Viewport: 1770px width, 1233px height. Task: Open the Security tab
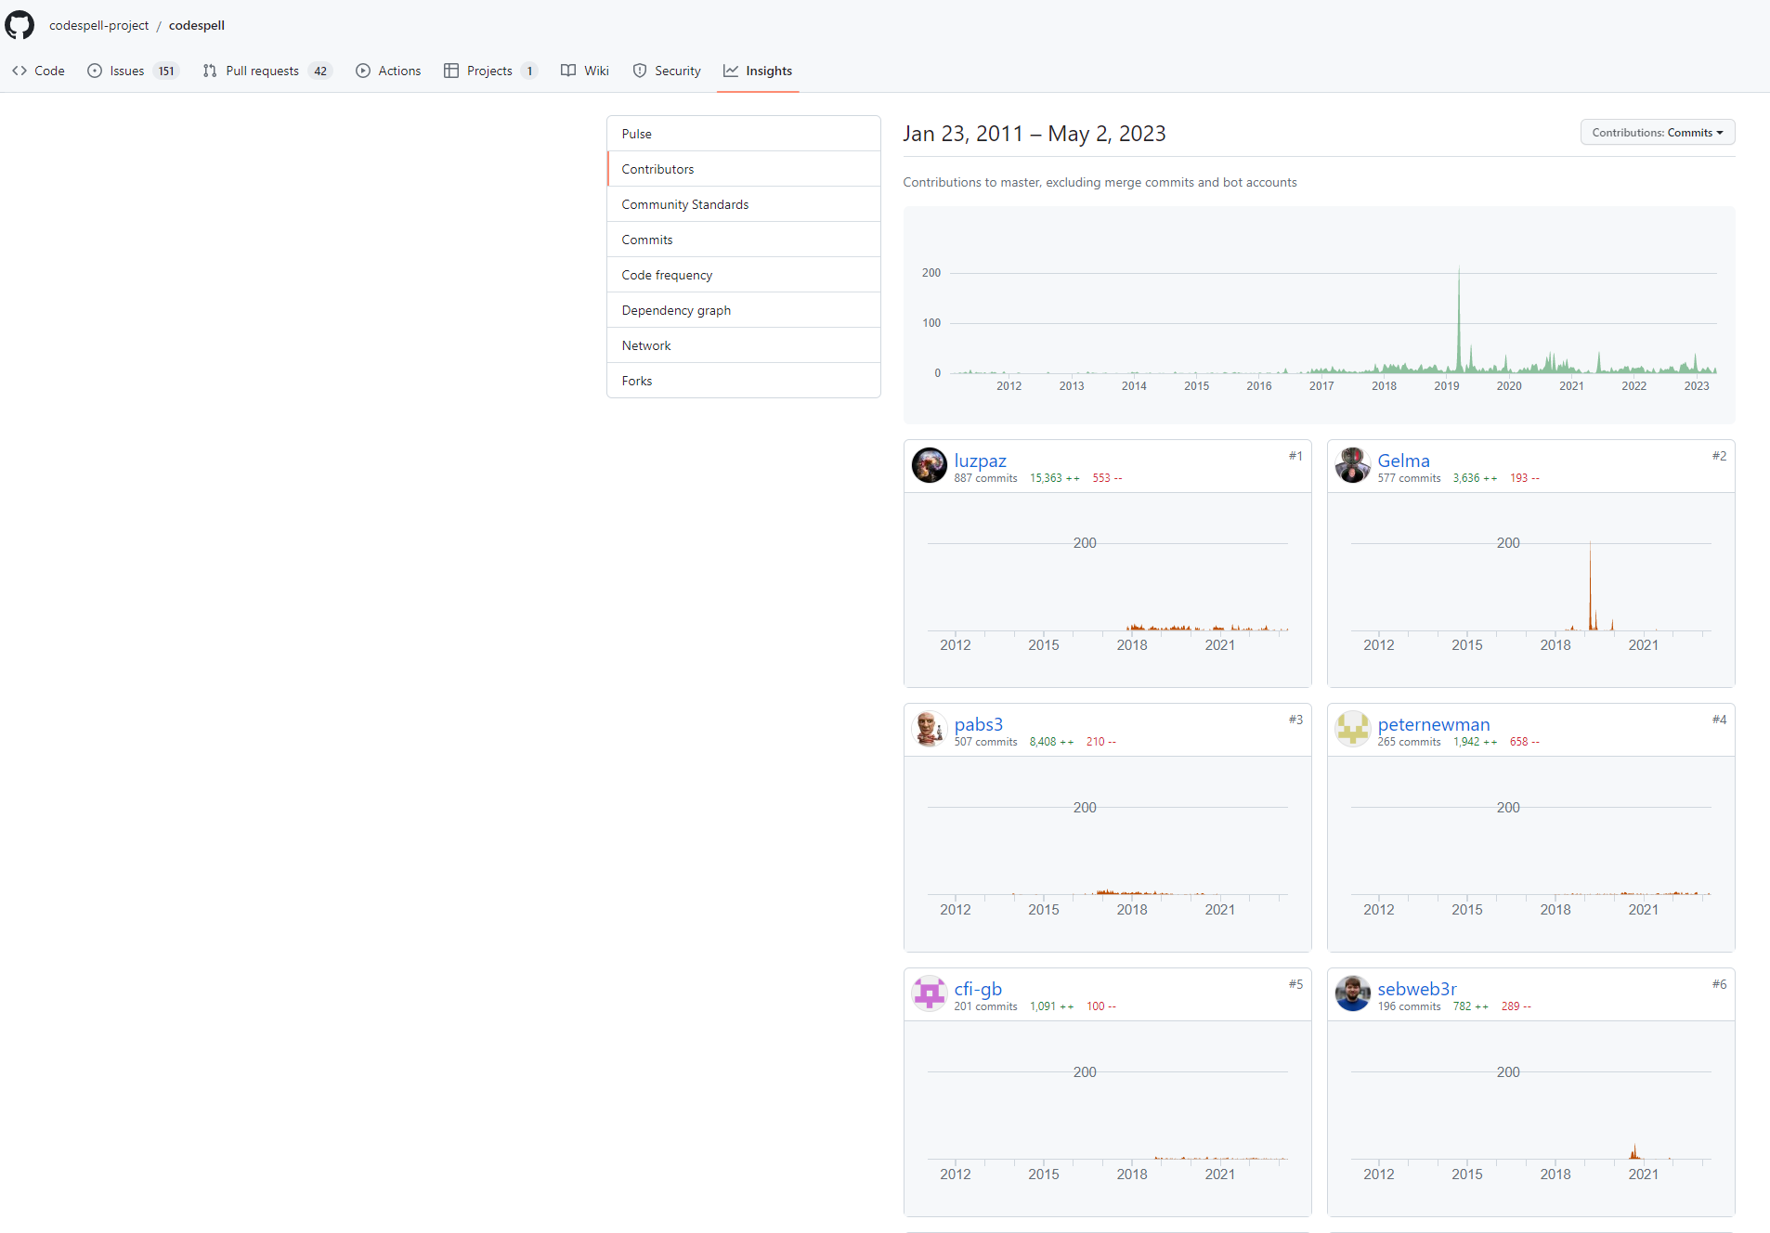pyautogui.click(x=667, y=71)
